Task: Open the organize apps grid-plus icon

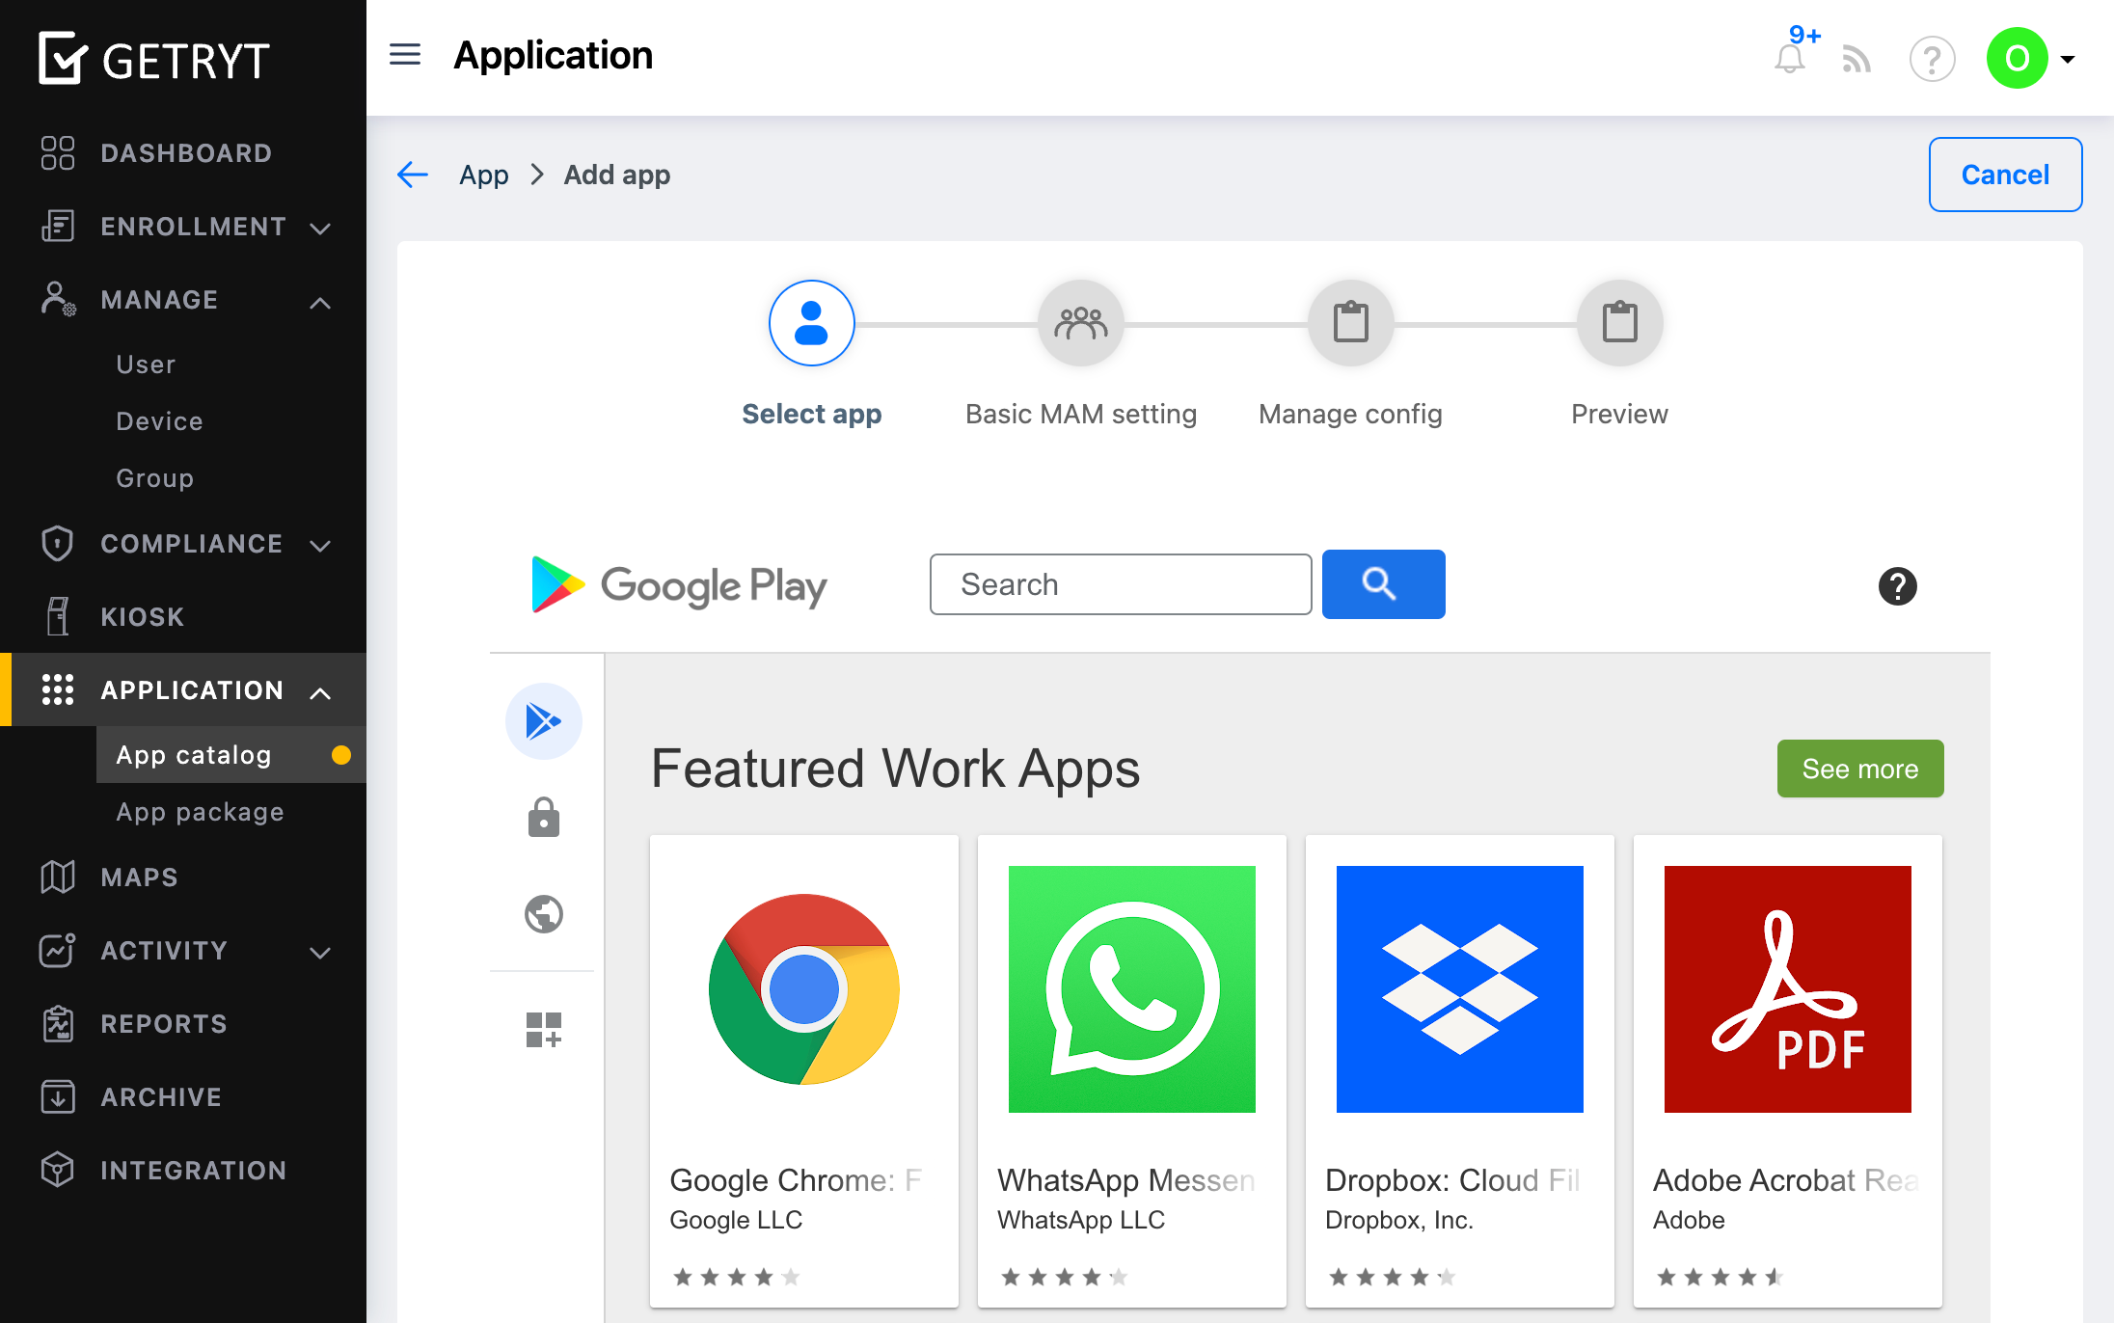Action: 544,1030
